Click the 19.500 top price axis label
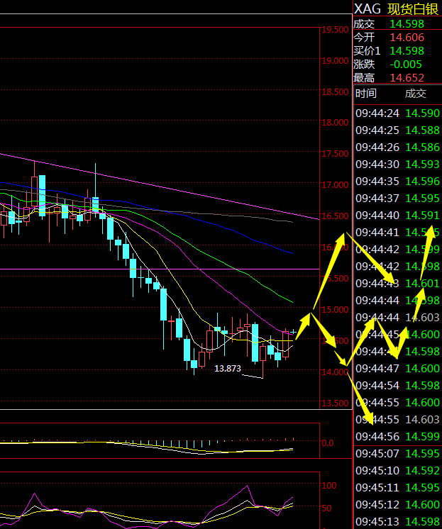 (334, 30)
